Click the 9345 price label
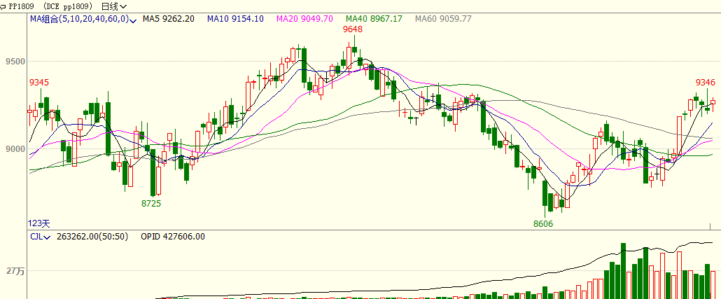721x299 pixels. tap(39, 83)
